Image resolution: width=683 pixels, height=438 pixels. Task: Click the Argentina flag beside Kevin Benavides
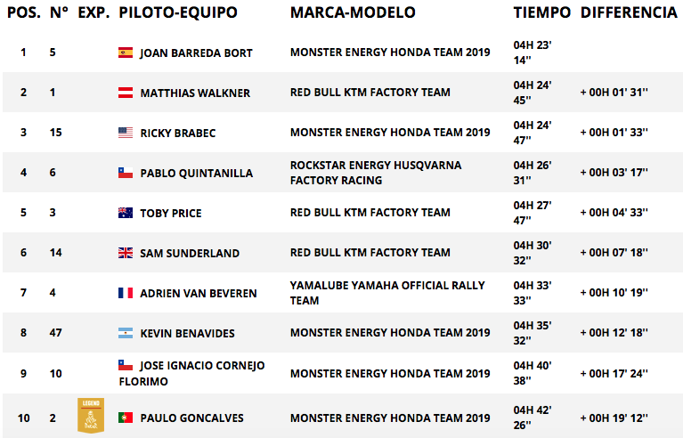click(126, 333)
